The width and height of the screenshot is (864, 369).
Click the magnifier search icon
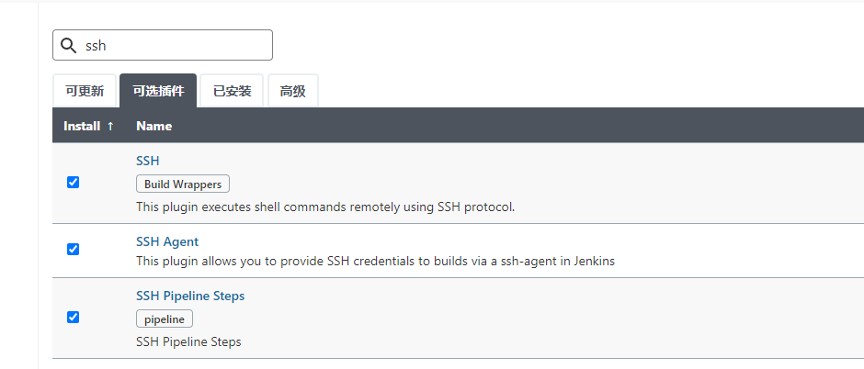[68, 45]
